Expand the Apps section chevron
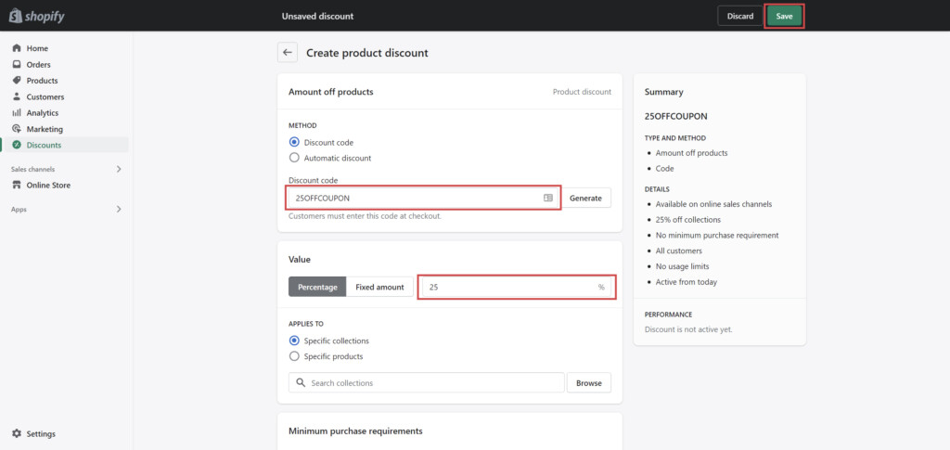Viewport: 950px width, 450px height. 118,210
